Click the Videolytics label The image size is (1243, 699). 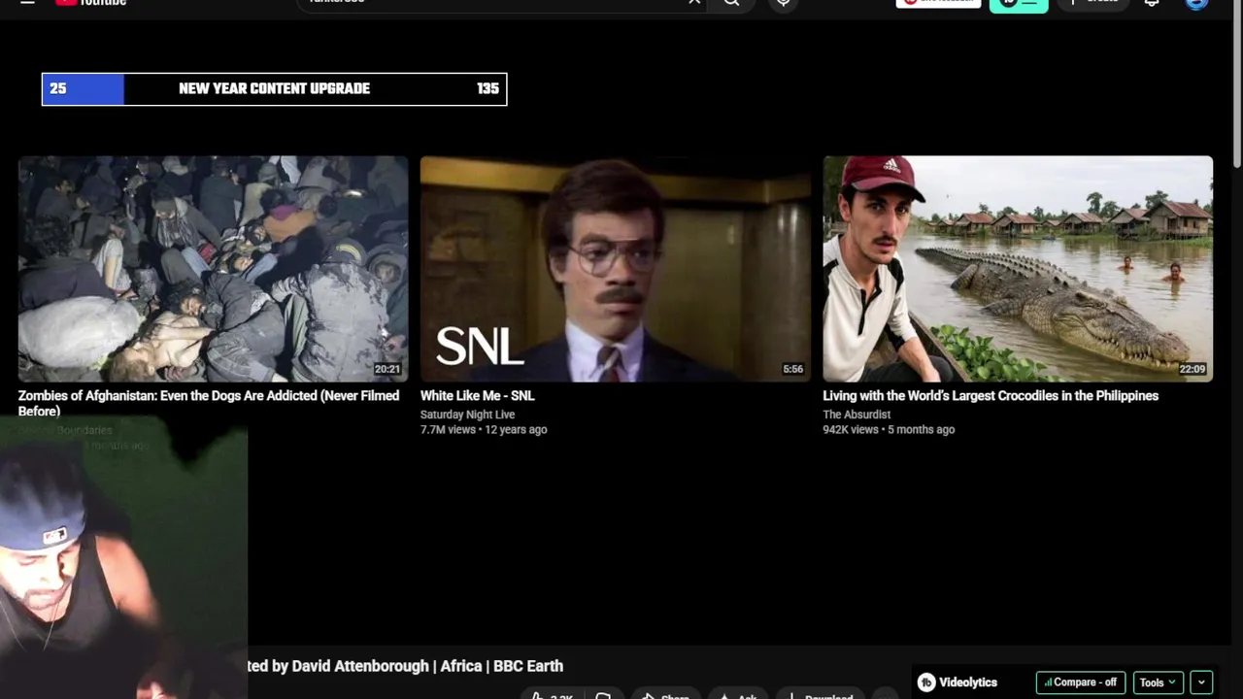tap(968, 682)
